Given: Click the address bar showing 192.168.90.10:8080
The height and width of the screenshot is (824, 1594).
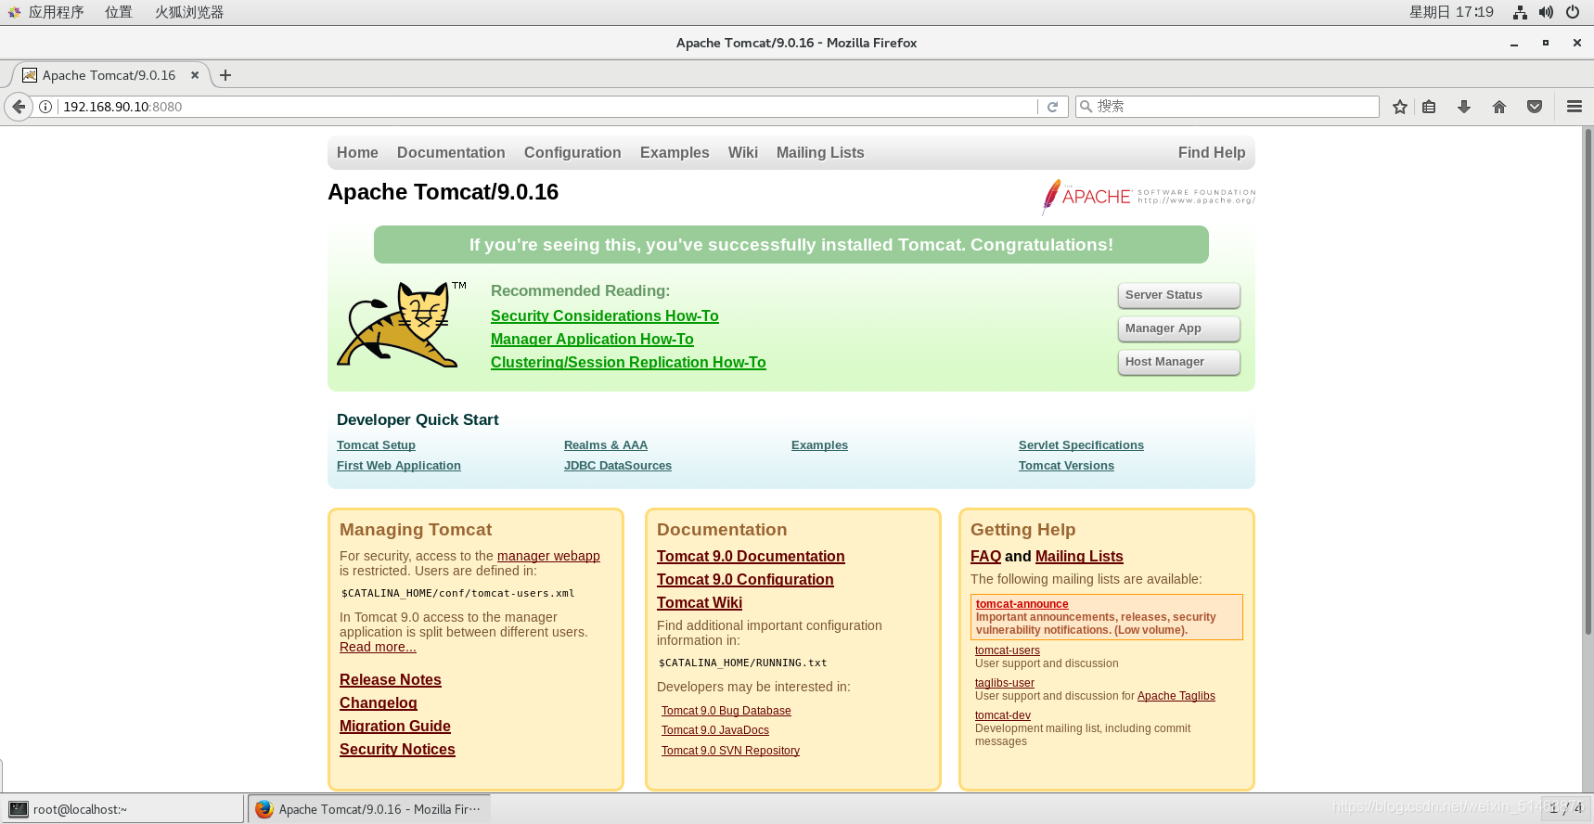Looking at the screenshot, I should (x=547, y=107).
